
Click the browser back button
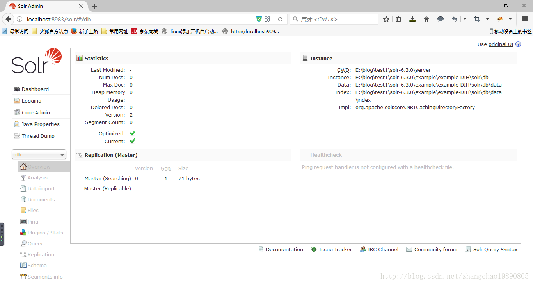[9, 19]
